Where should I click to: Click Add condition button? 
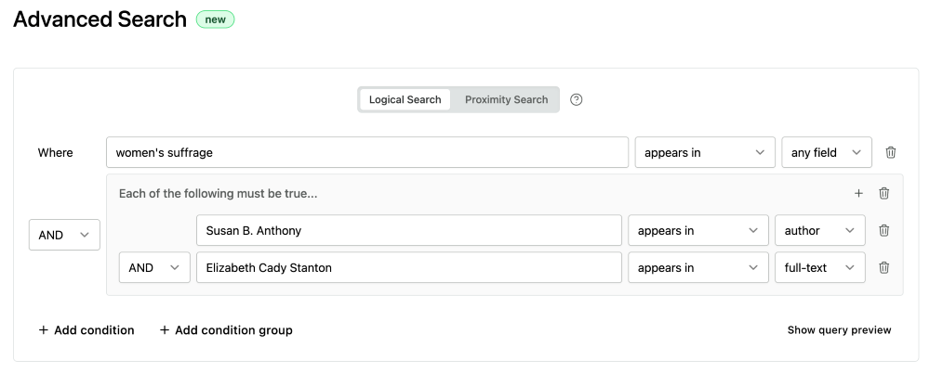pos(86,330)
